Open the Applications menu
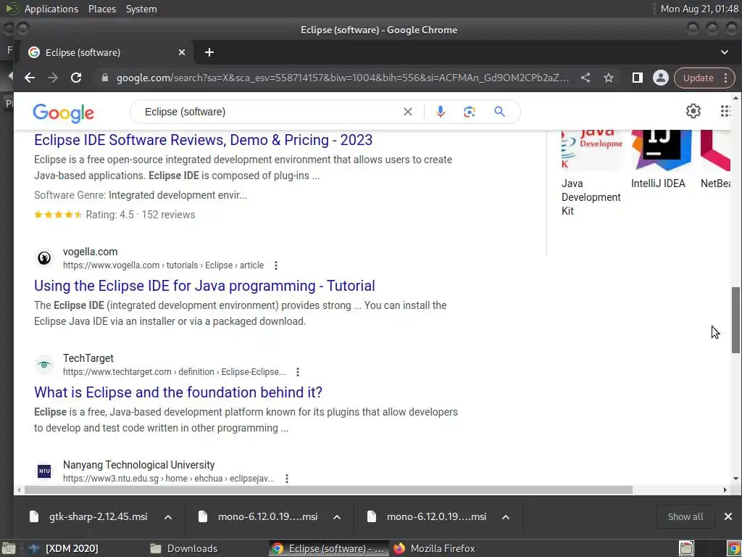The height and width of the screenshot is (557, 742). pos(51,9)
